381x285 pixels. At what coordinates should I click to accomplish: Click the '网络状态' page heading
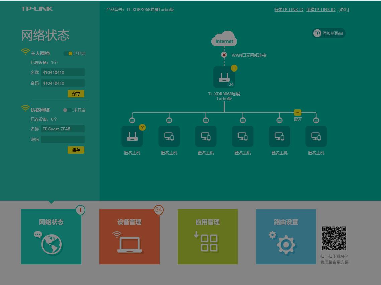click(x=45, y=35)
